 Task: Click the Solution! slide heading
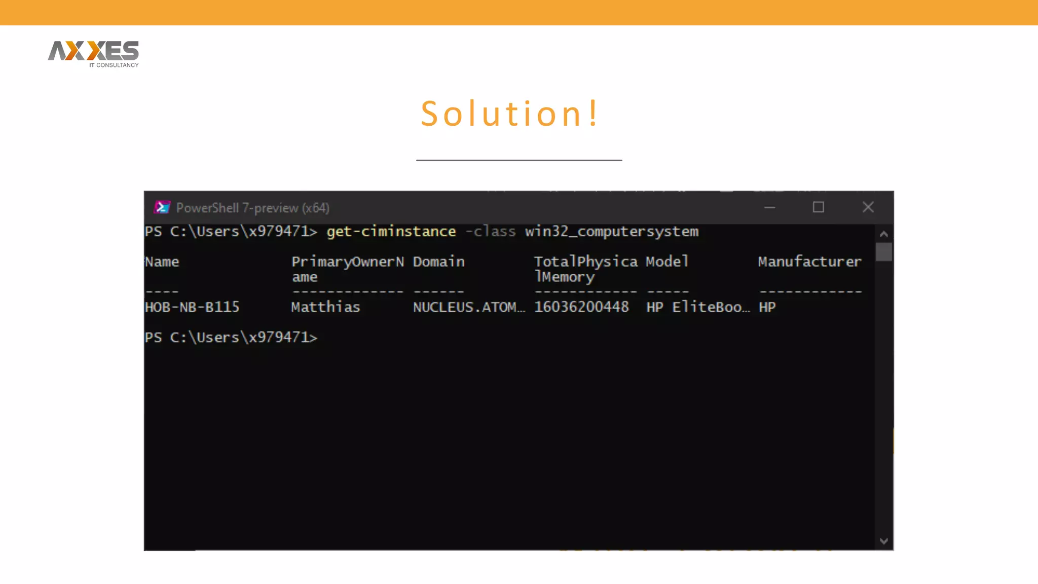510,114
